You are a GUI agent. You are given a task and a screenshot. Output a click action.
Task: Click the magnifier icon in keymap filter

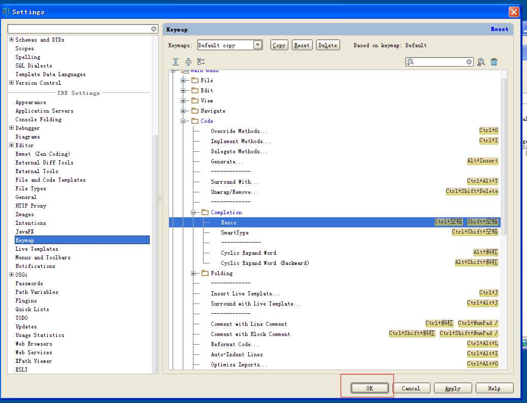pyautogui.click(x=410, y=62)
